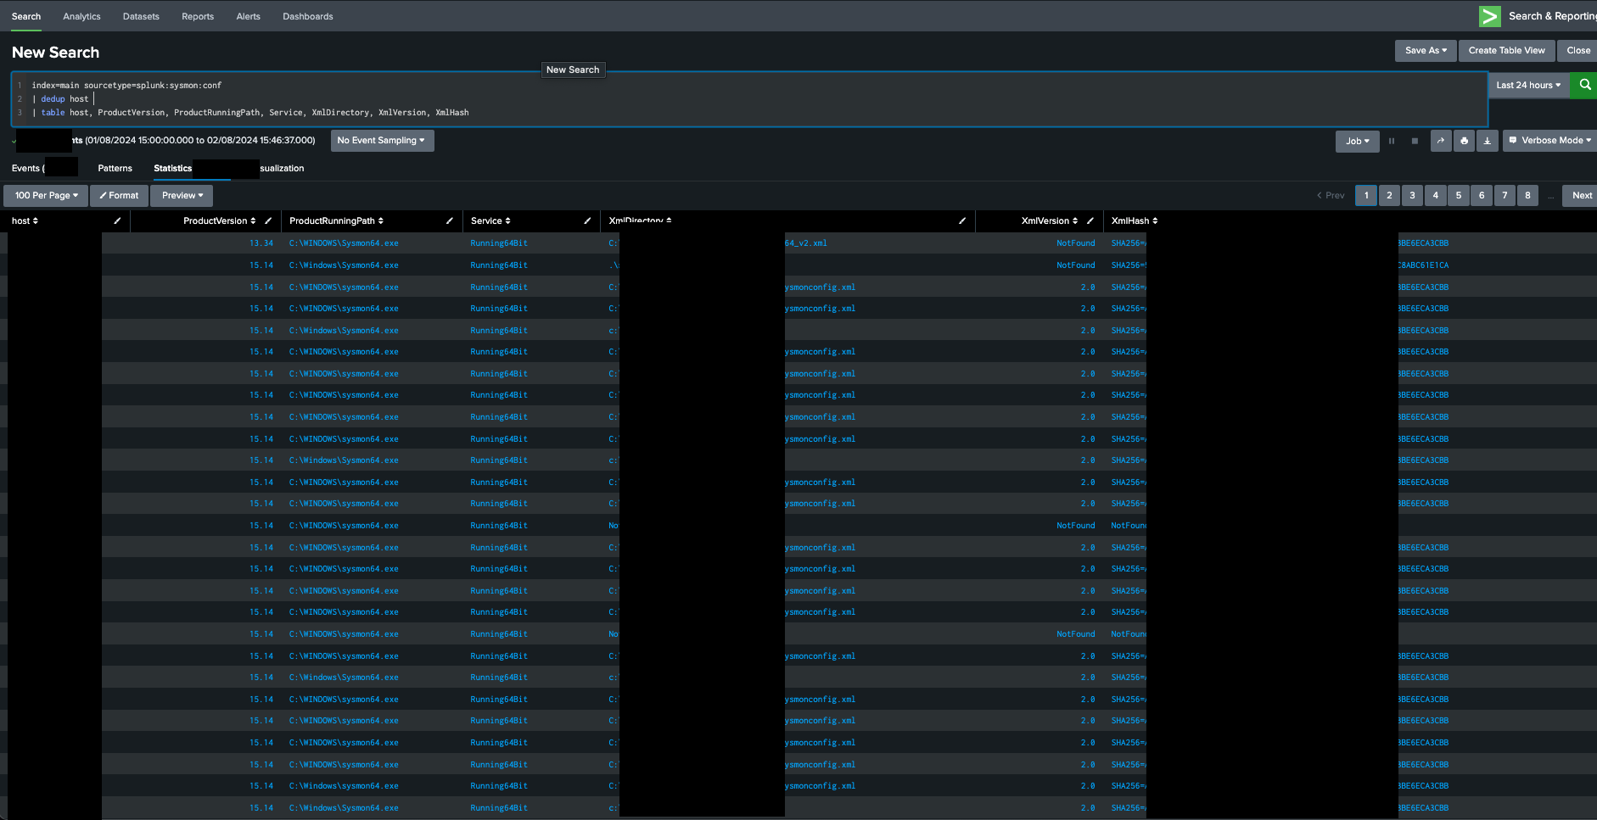Open the Search tab in the top navigation

click(x=26, y=16)
